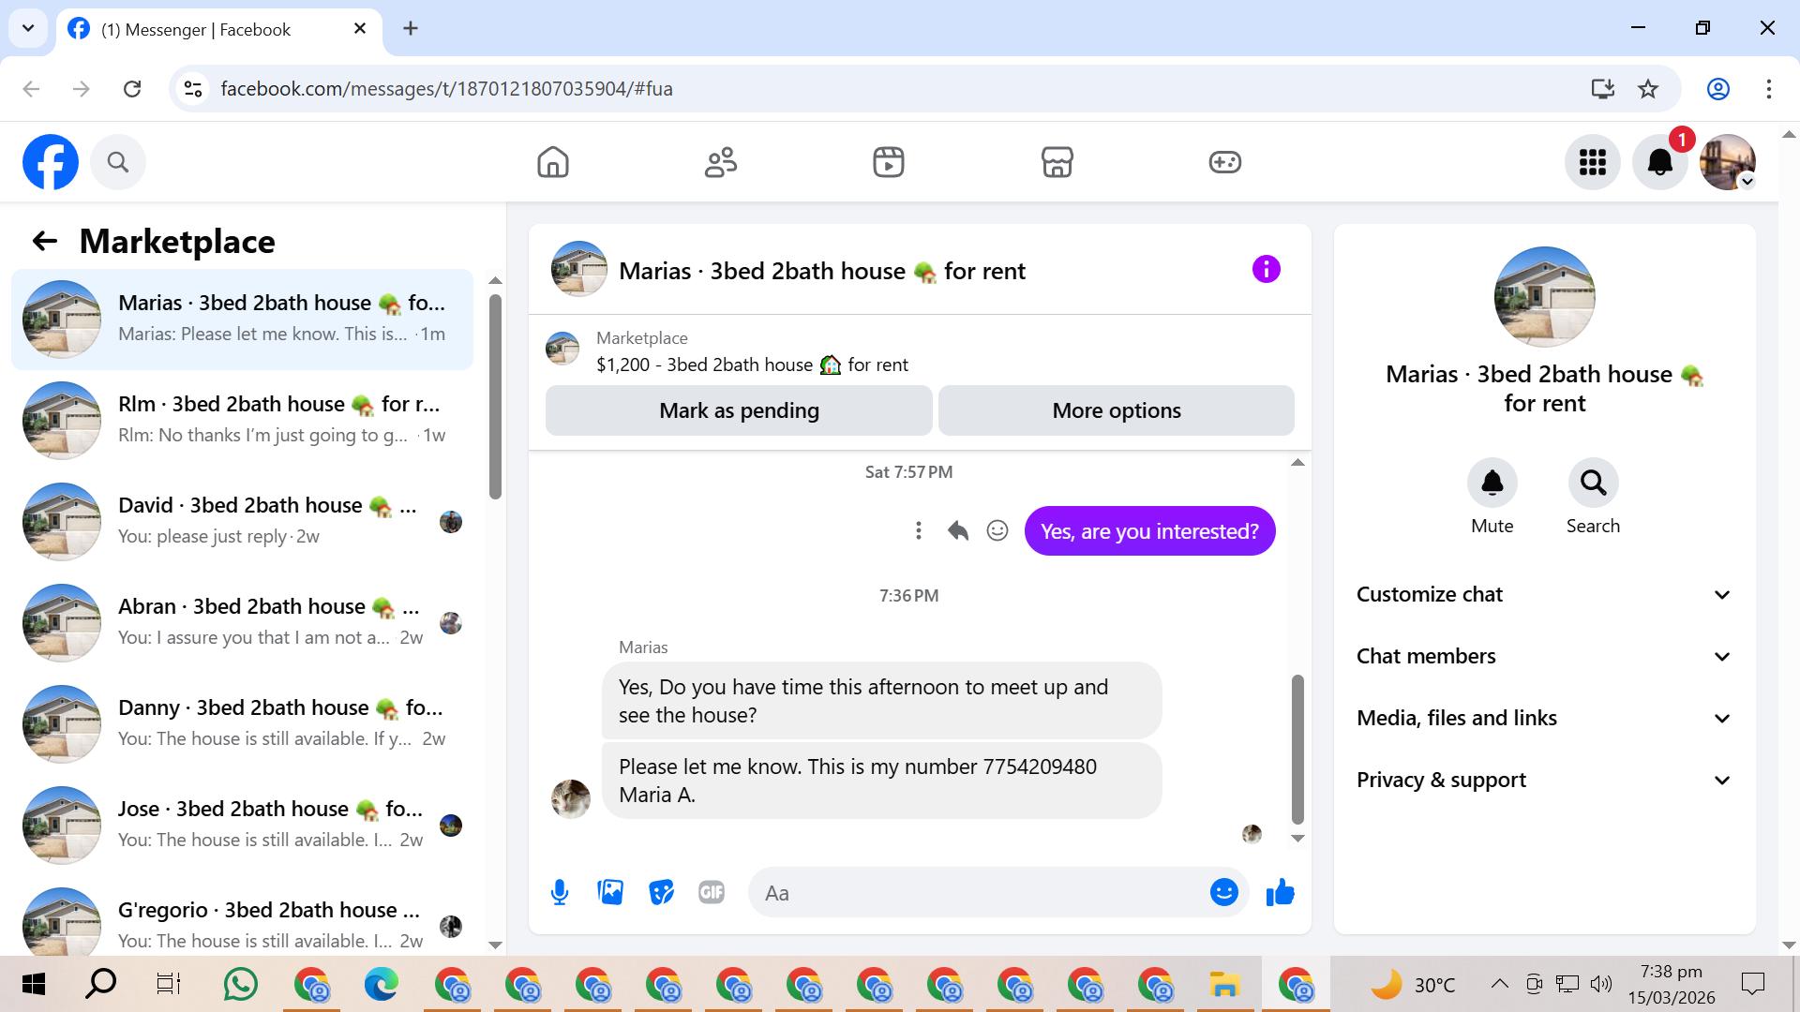Open Windows Start menu
Image resolution: width=1800 pixels, height=1012 pixels.
[x=34, y=985]
